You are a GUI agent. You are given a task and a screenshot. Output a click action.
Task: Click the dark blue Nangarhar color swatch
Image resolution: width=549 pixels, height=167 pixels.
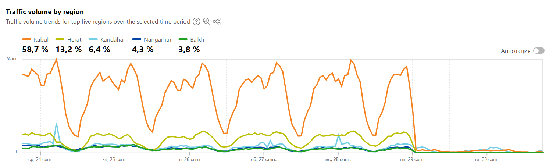click(137, 40)
